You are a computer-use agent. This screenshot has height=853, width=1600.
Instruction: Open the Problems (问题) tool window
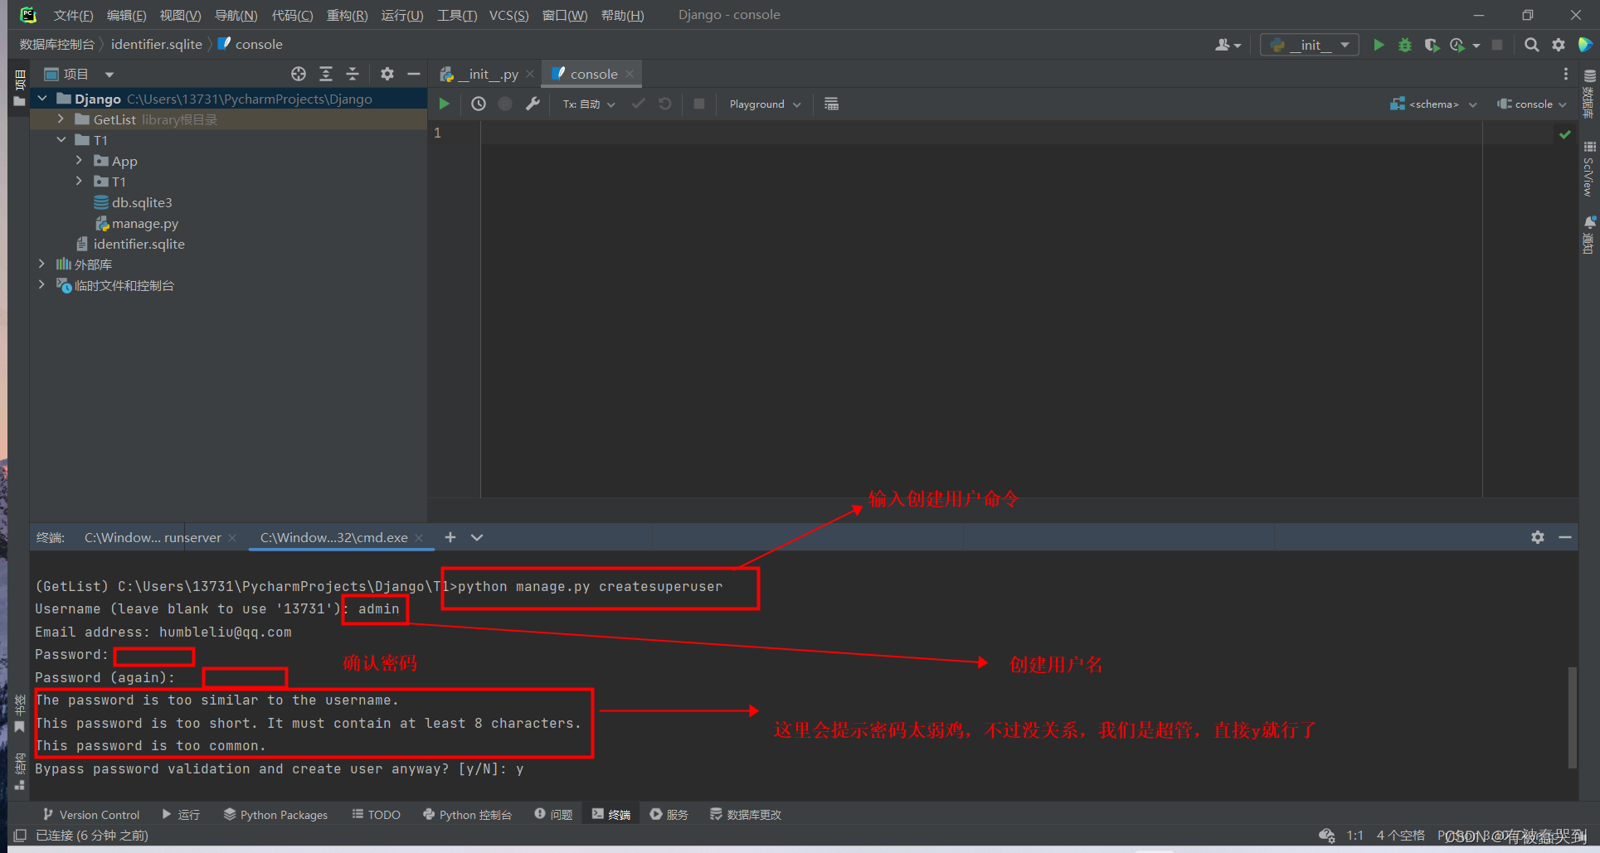click(553, 815)
